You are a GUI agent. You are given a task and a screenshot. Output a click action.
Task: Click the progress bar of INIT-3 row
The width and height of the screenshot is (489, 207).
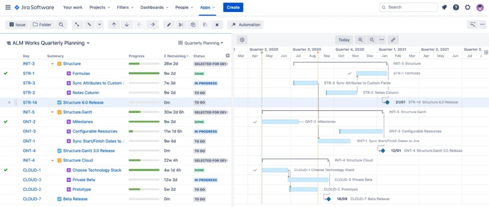tap(144, 64)
